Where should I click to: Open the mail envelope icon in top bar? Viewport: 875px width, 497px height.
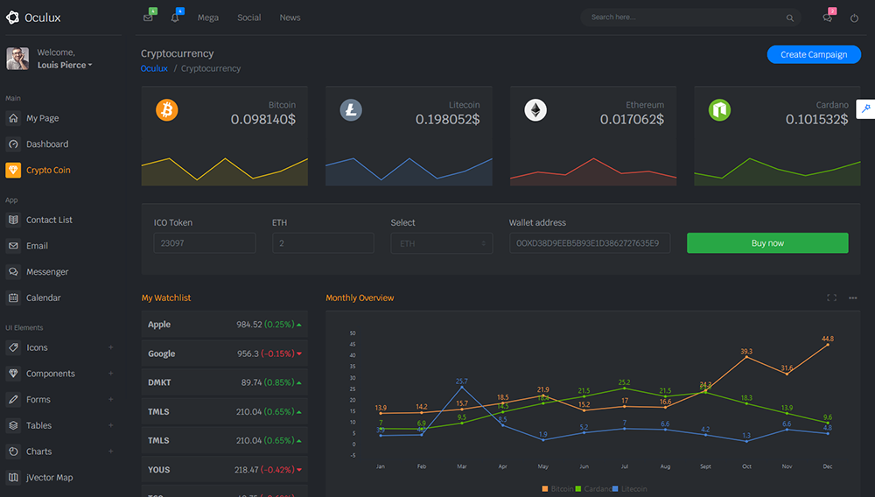click(148, 17)
